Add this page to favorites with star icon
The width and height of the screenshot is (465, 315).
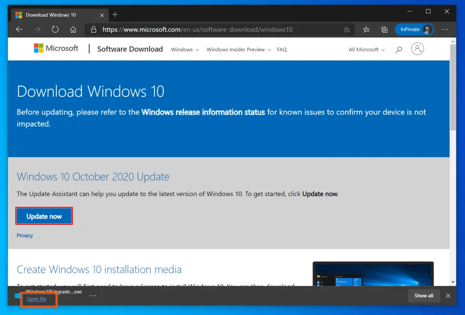(346, 30)
